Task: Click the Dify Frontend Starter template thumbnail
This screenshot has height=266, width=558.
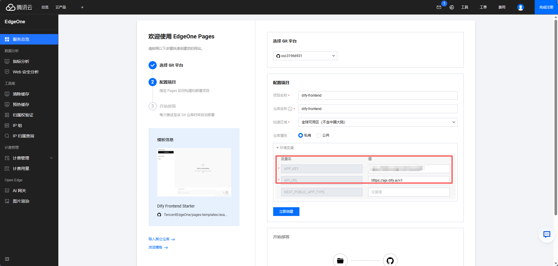Action: pos(194,172)
